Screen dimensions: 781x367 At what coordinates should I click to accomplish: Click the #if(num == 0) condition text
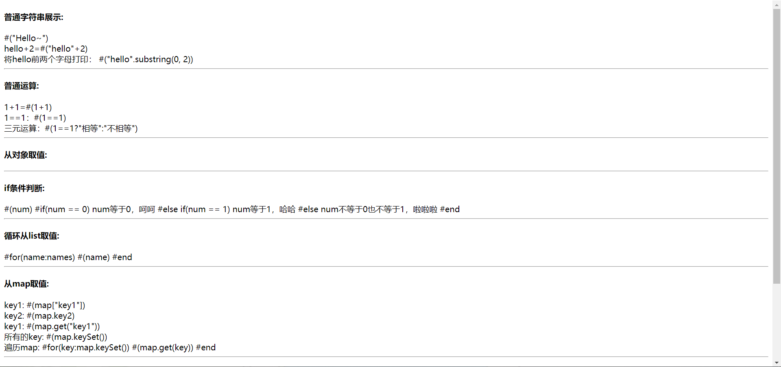(62, 209)
